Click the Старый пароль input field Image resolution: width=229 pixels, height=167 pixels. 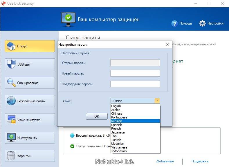135,63
